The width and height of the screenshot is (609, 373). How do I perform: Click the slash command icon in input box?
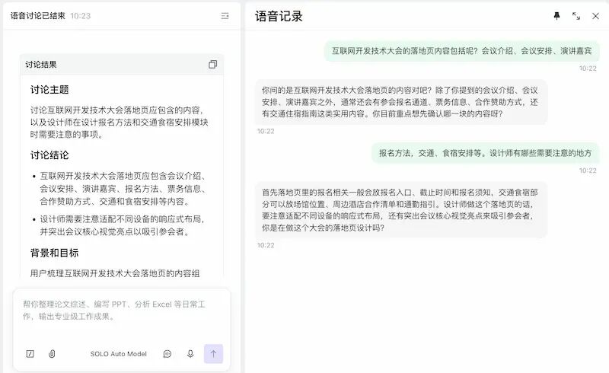[x=30, y=353]
